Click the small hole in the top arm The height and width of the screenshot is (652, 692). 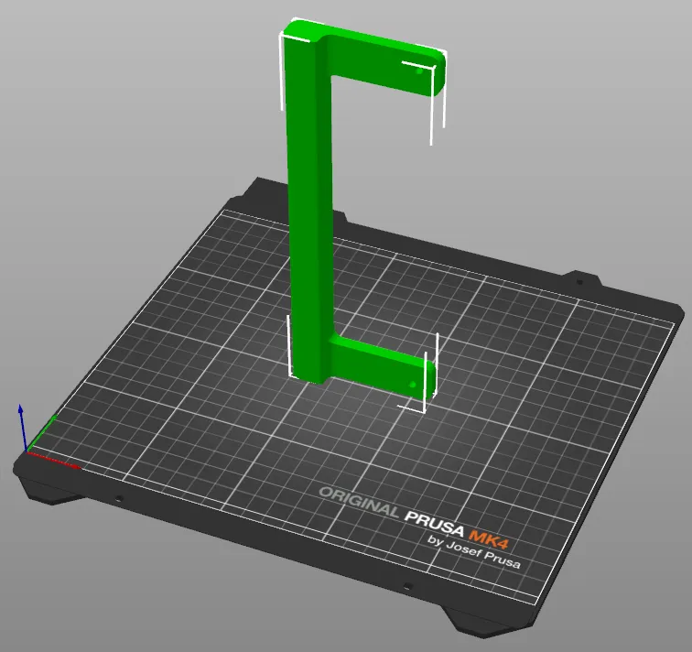[x=419, y=71]
